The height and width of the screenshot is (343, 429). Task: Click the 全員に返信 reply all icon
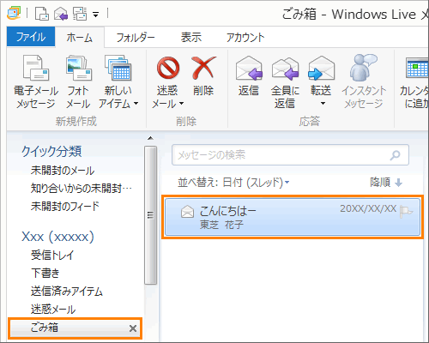285,68
